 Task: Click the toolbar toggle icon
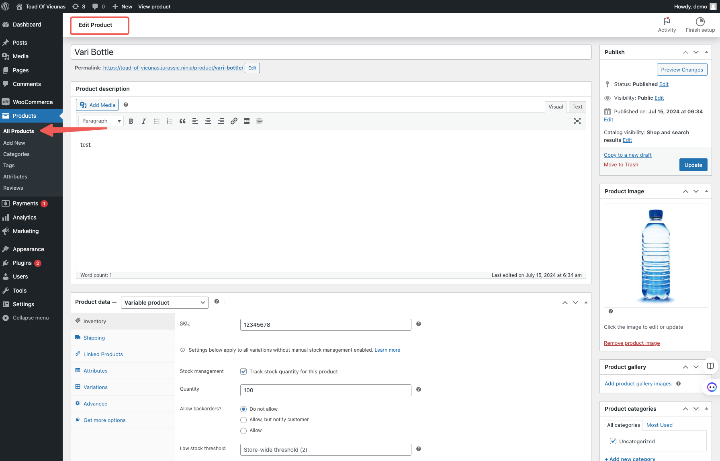pos(260,121)
